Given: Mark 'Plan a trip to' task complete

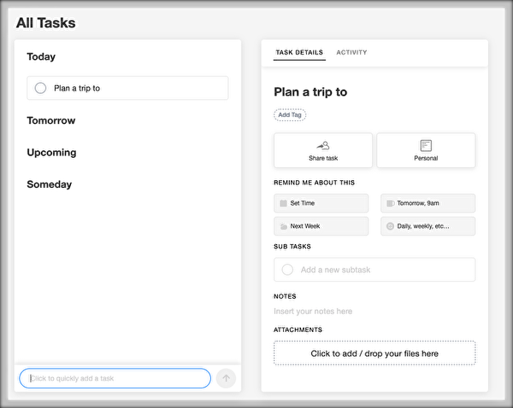Looking at the screenshot, I should click(40, 88).
